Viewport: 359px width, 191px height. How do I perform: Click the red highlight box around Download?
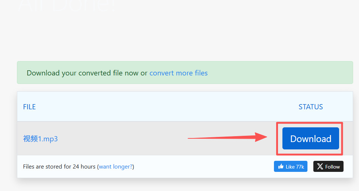pyautogui.click(x=310, y=139)
